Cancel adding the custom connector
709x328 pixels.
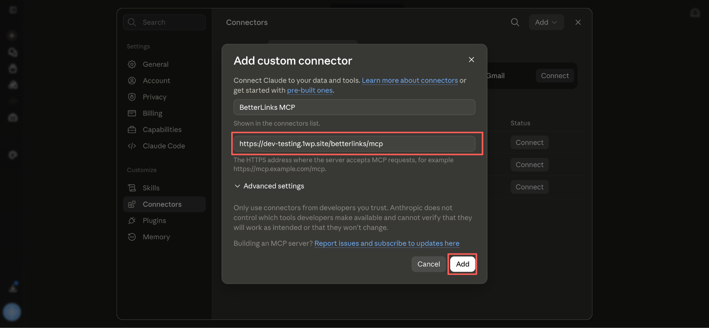pyautogui.click(x=429, y=264)
